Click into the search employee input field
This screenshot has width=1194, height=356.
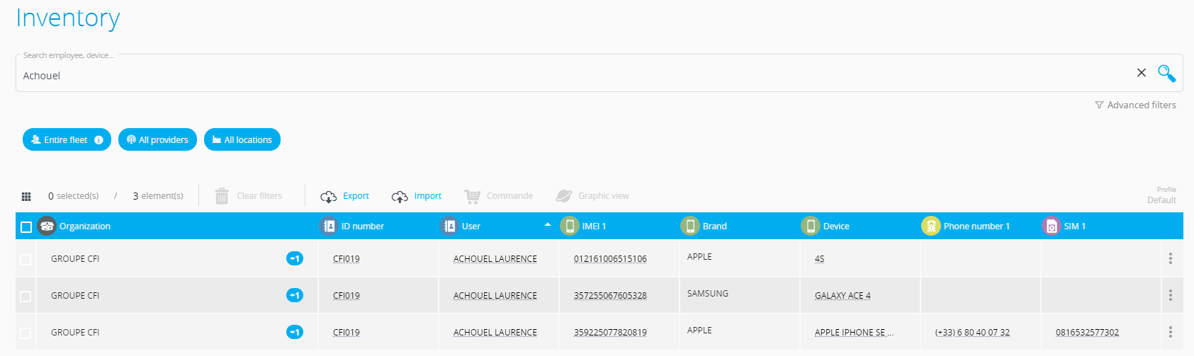567,76
